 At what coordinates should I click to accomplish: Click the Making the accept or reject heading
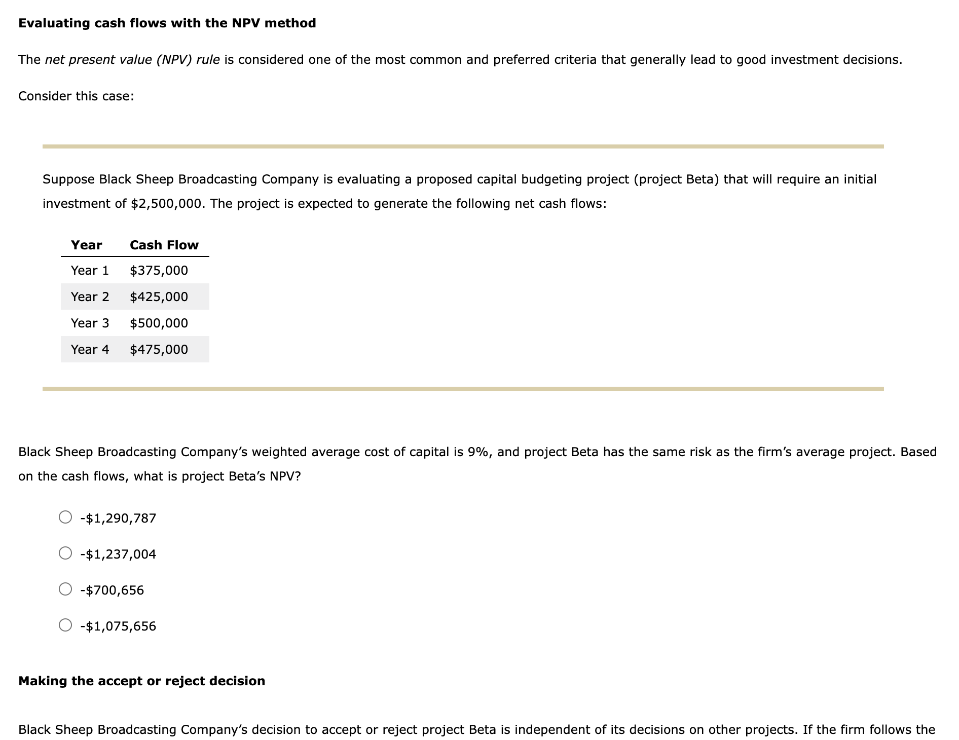[x=141, y=681]
